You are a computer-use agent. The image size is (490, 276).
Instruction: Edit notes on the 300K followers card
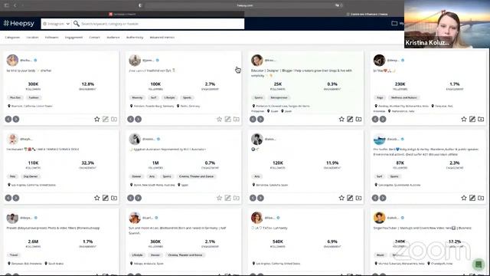pyautogui.click(x=106, y=120)
